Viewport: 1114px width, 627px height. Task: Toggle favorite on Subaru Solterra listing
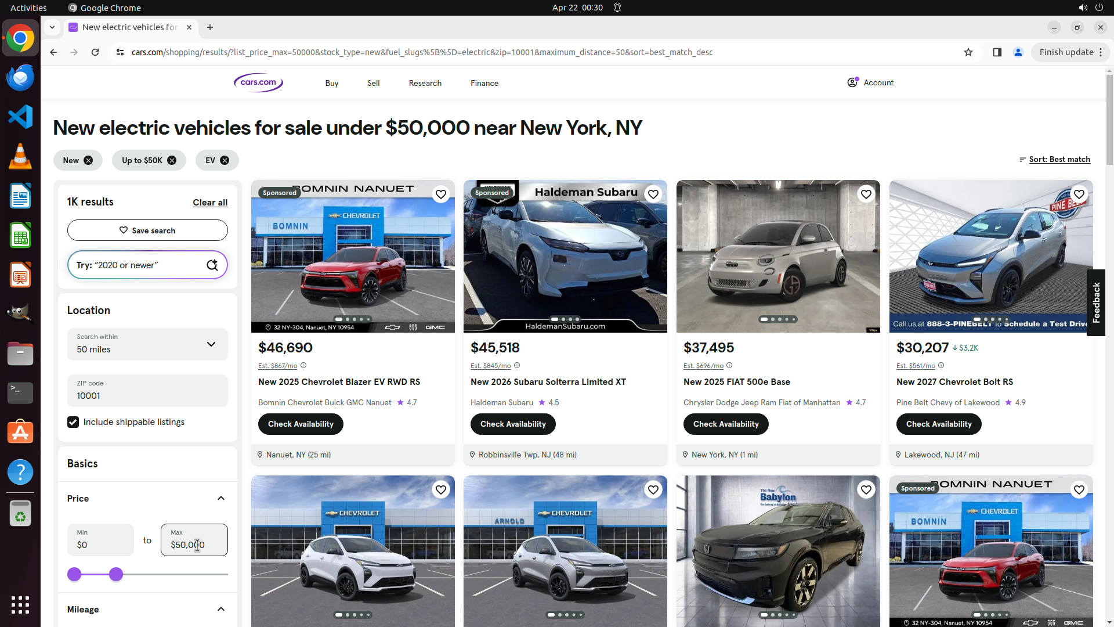click(x=653, y=194)
